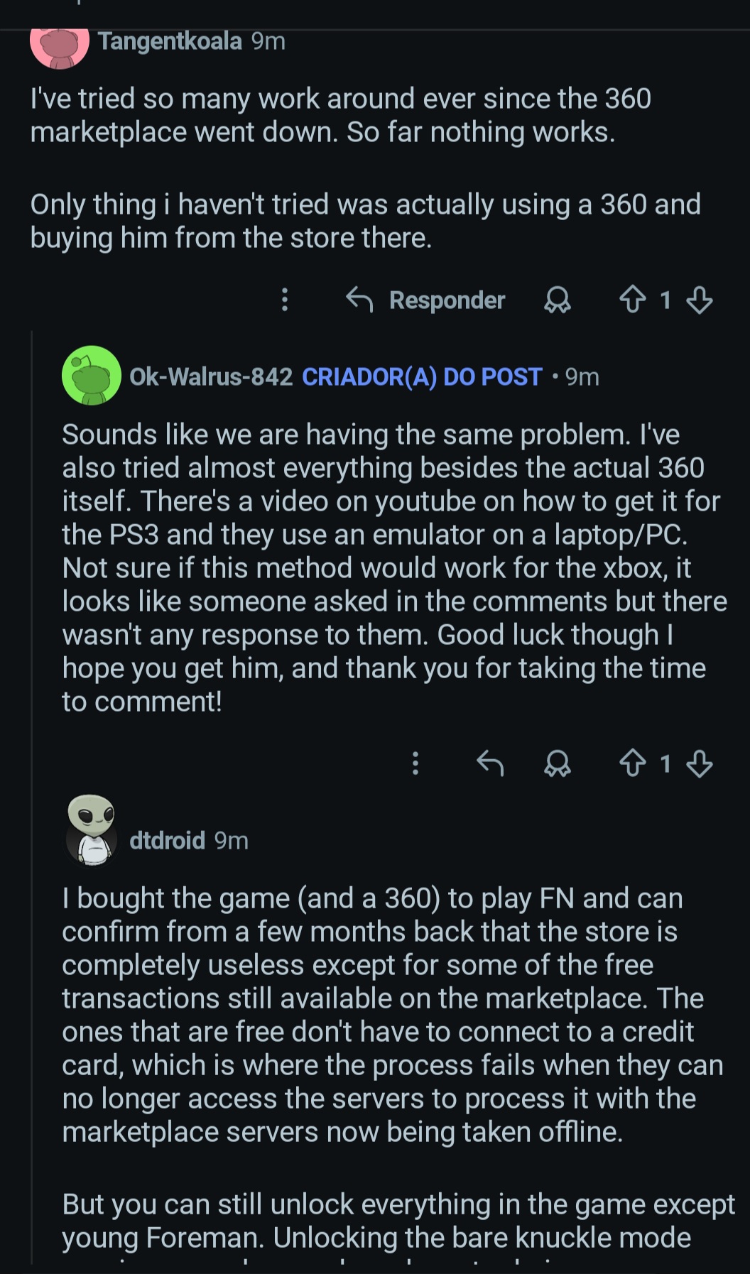This screenshot has height=1274, width=750.
Task: Downvote Ok-Walrus-842's reply
Action: [x=700, y=764]
